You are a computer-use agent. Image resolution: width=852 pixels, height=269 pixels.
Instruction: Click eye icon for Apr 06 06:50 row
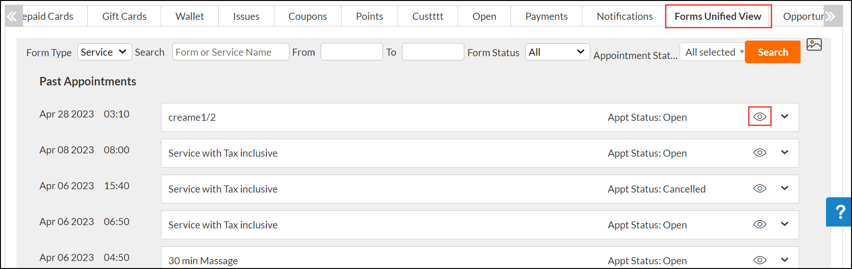pos(759,224)
